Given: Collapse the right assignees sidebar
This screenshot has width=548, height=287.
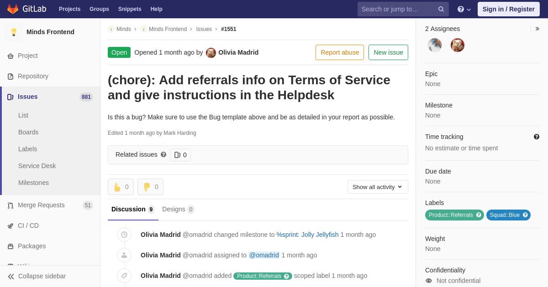Looking at the screenshot, I should tap(537, 29).
